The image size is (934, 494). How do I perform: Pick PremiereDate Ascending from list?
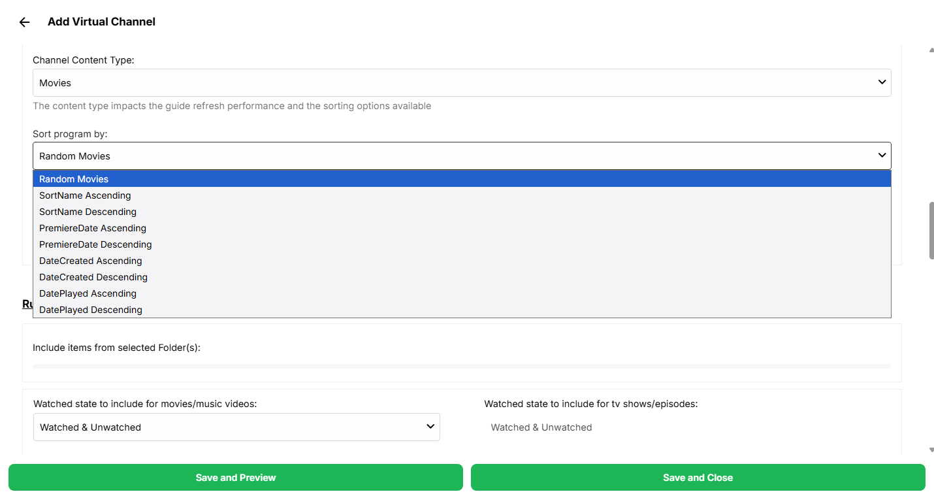(93, 228)
